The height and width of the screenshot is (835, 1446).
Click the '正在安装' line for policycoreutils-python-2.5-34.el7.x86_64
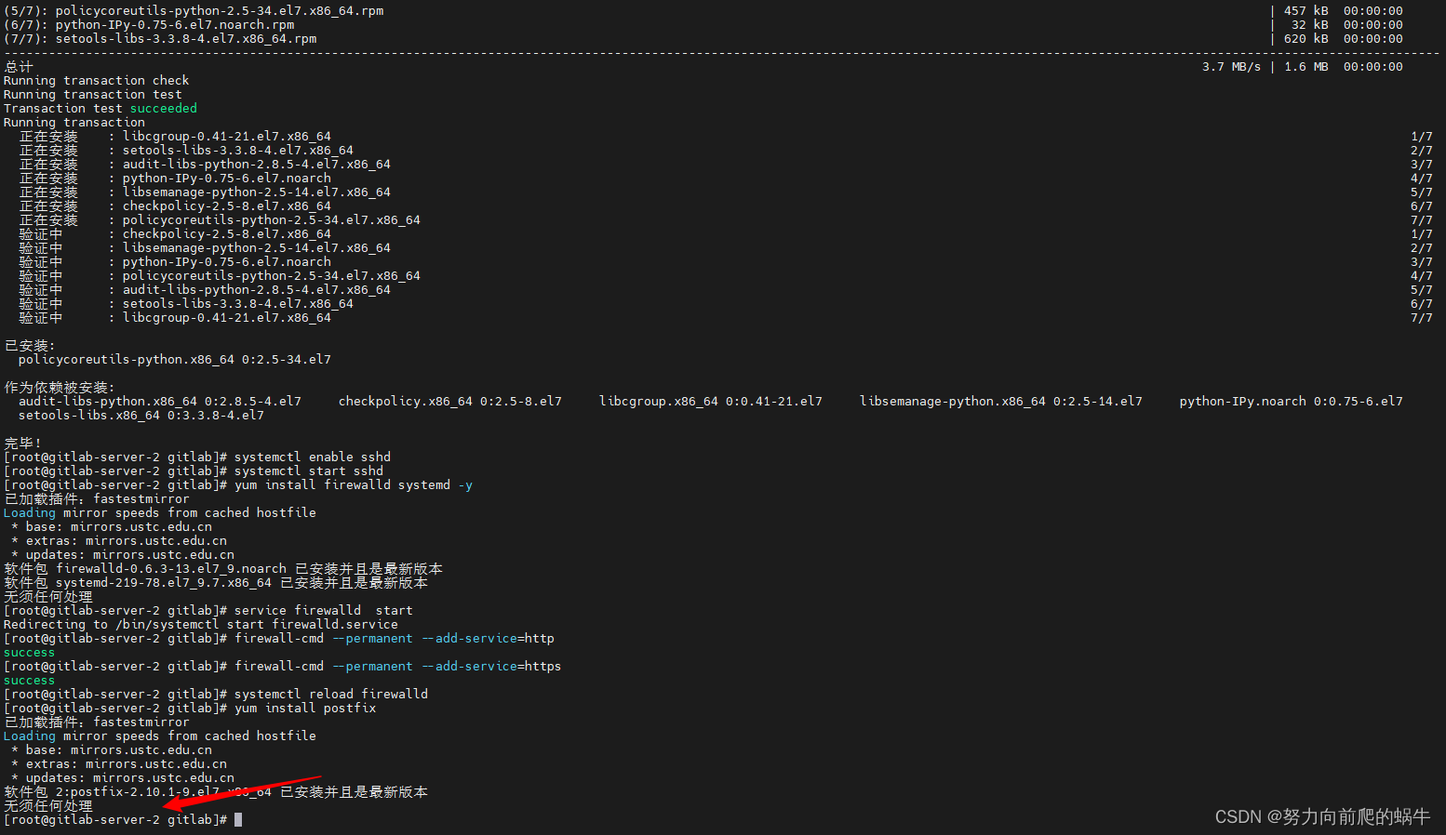click(220, 220)
